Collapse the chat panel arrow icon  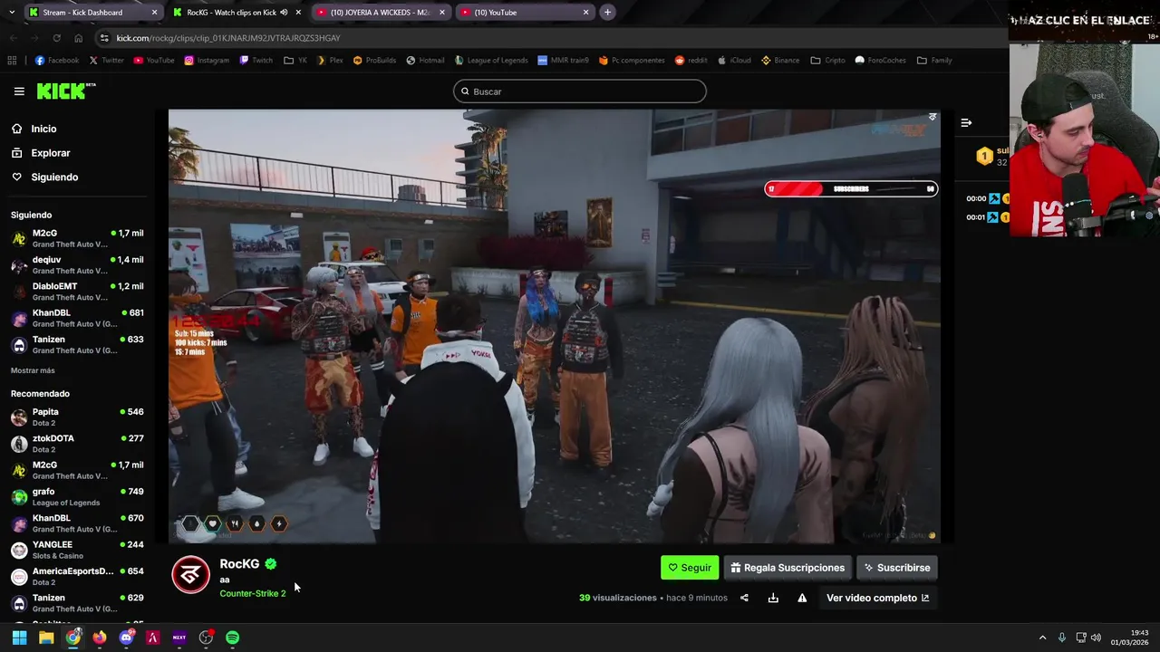[966, 122]
